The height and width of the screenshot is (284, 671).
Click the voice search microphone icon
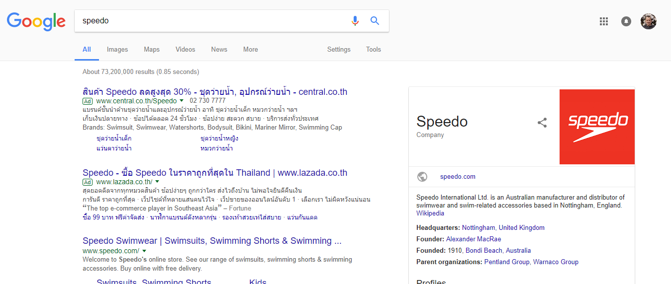[x=355, y=21]
